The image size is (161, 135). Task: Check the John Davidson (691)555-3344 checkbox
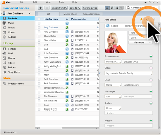click(39, 53)
